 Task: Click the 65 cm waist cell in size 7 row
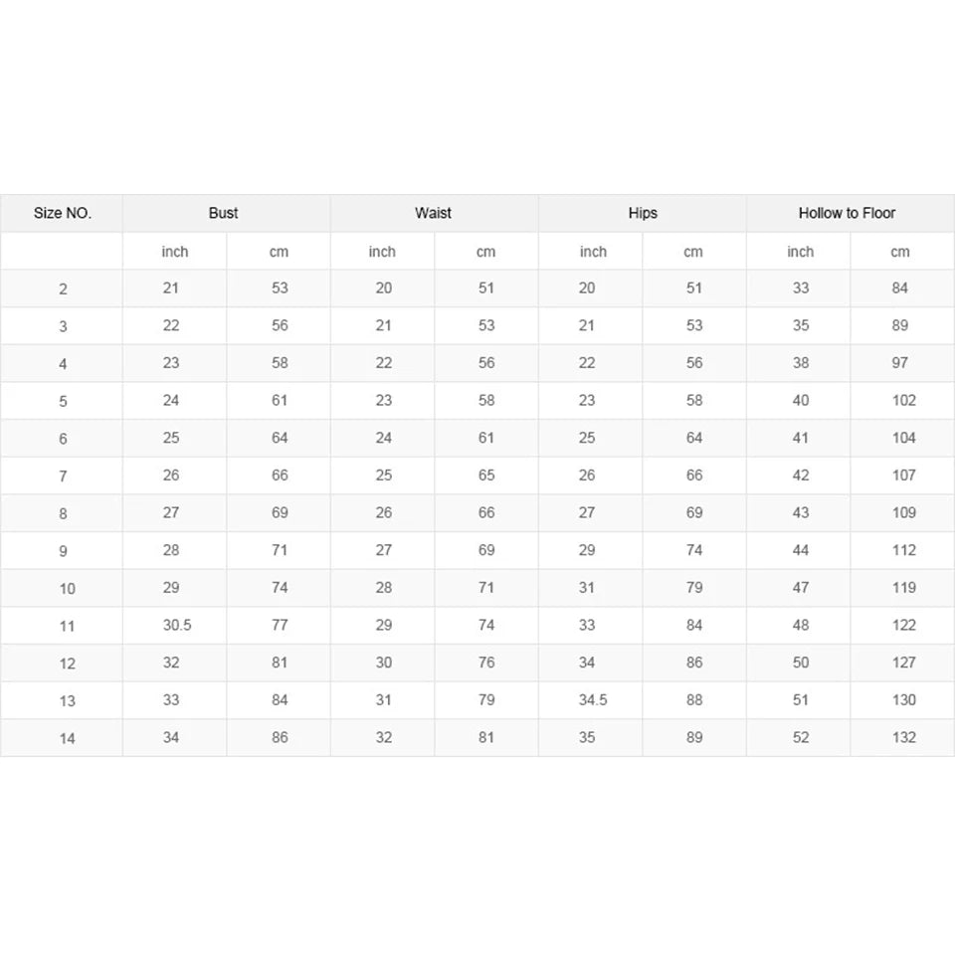pos(486,476)
